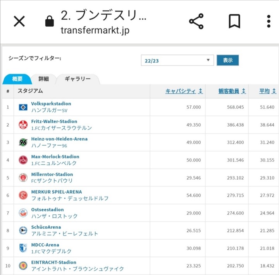279x275 pixels.
Task: Open the Ostseestadion link
Action: click(47, 210)
